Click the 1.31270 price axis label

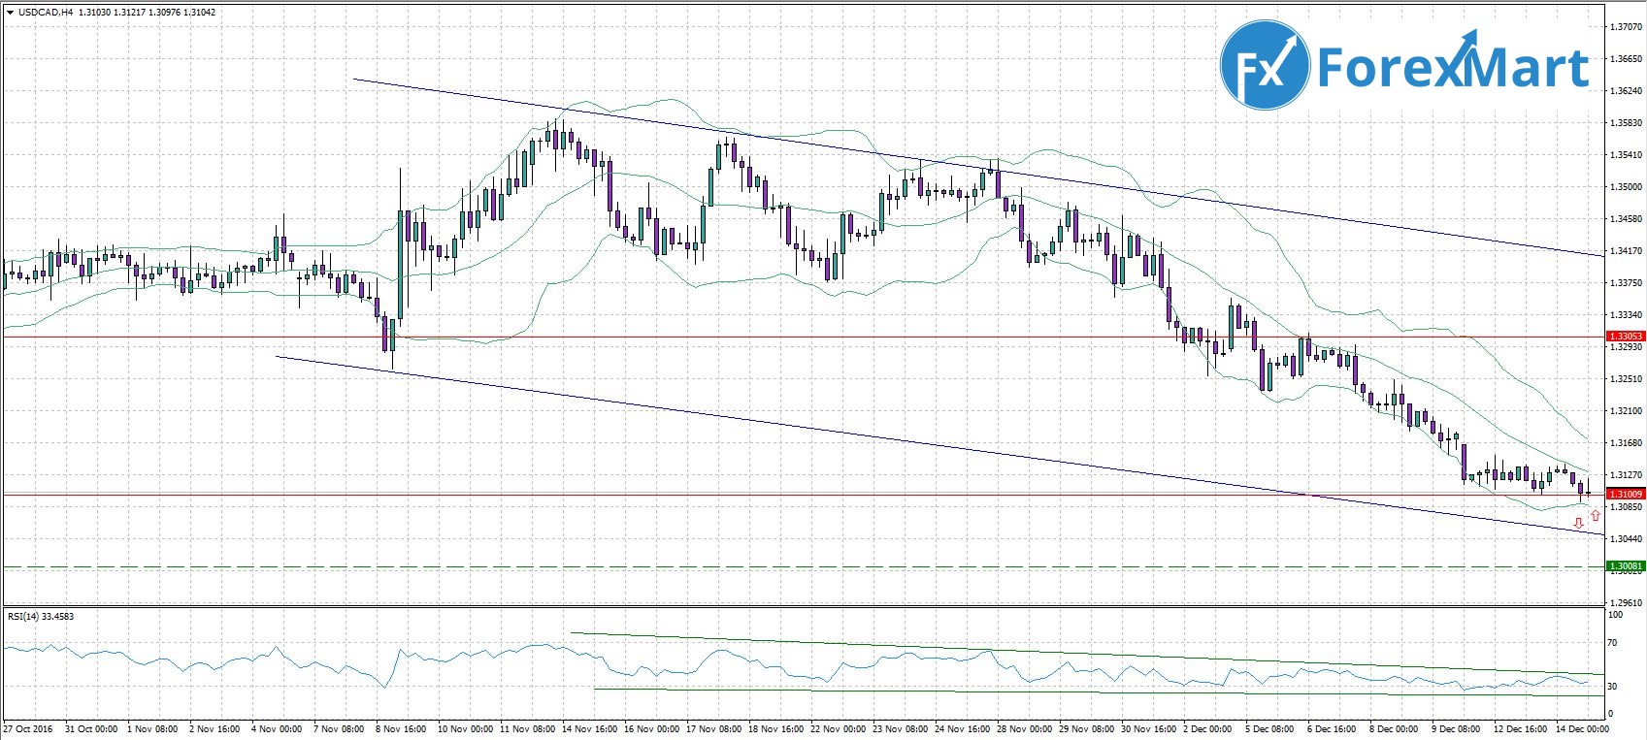tap(1626, 474)
